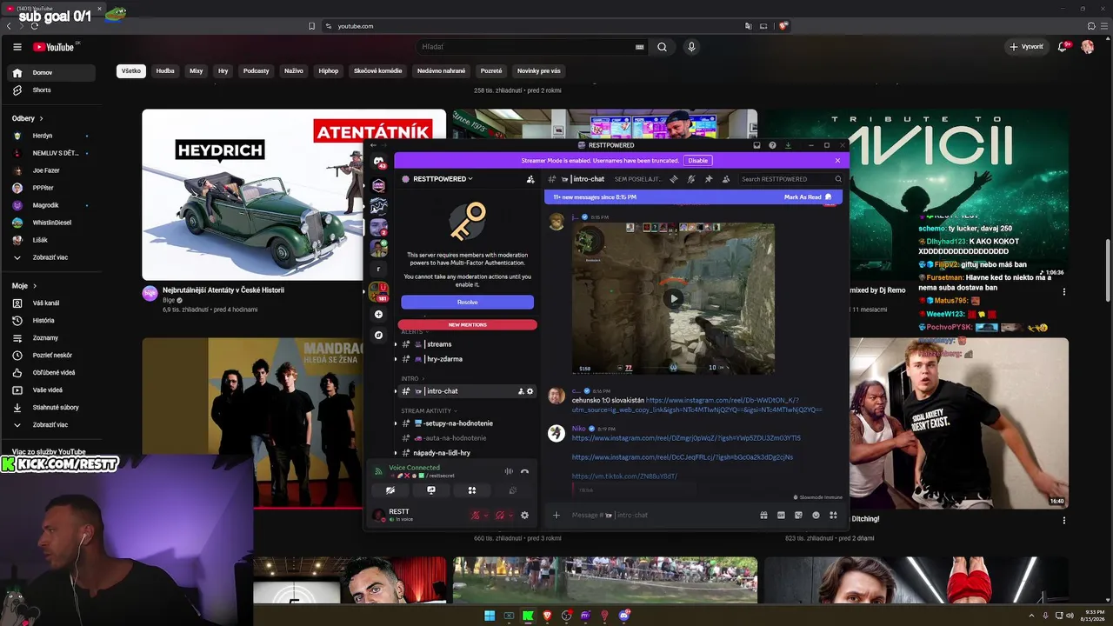Screen dimensions: 1113x626
Task: Disable Streamer Mode in Discord banner
Action: coord(697,160)
